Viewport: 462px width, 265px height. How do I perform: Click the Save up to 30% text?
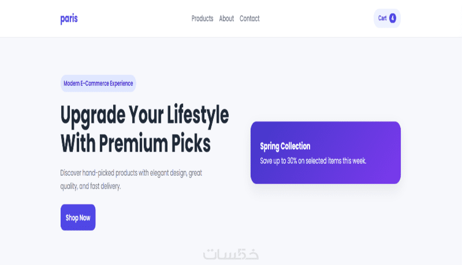[313, 161]
